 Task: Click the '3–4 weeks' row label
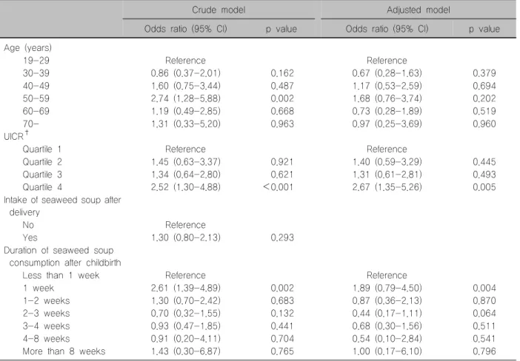click(47, 326)
